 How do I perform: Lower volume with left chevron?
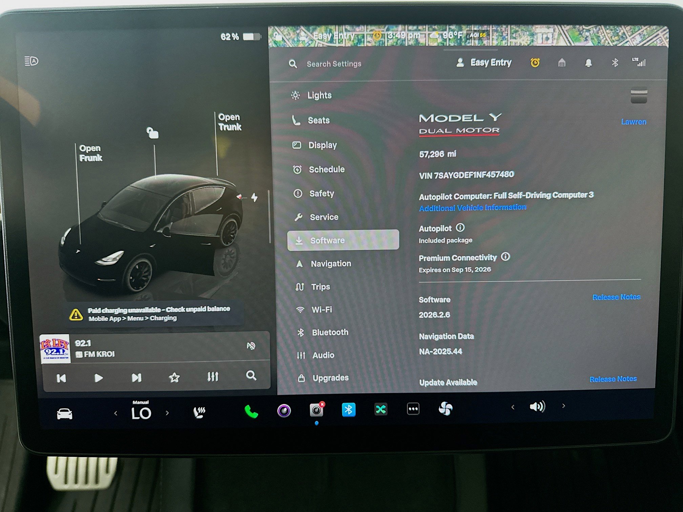513,407
